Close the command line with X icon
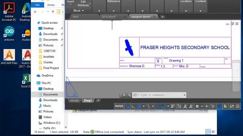 (124, 95)
